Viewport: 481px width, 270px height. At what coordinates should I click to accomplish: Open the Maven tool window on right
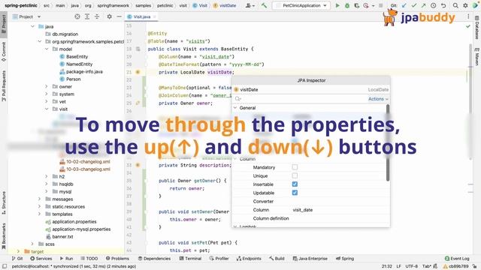pyautogui.click(x=476, y=57)
